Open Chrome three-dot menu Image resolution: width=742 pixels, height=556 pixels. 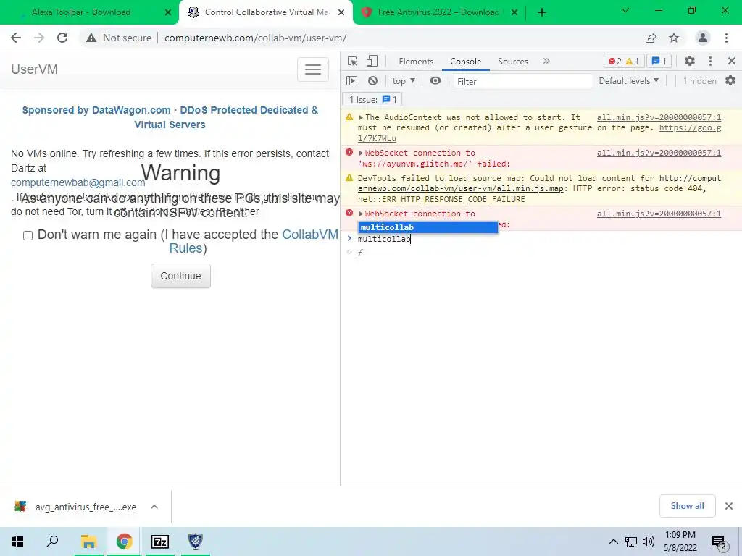726,38
